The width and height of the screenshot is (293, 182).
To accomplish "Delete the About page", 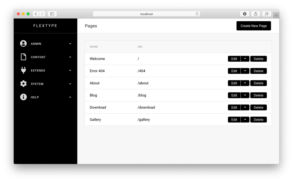I will click(x=258, y=83).
